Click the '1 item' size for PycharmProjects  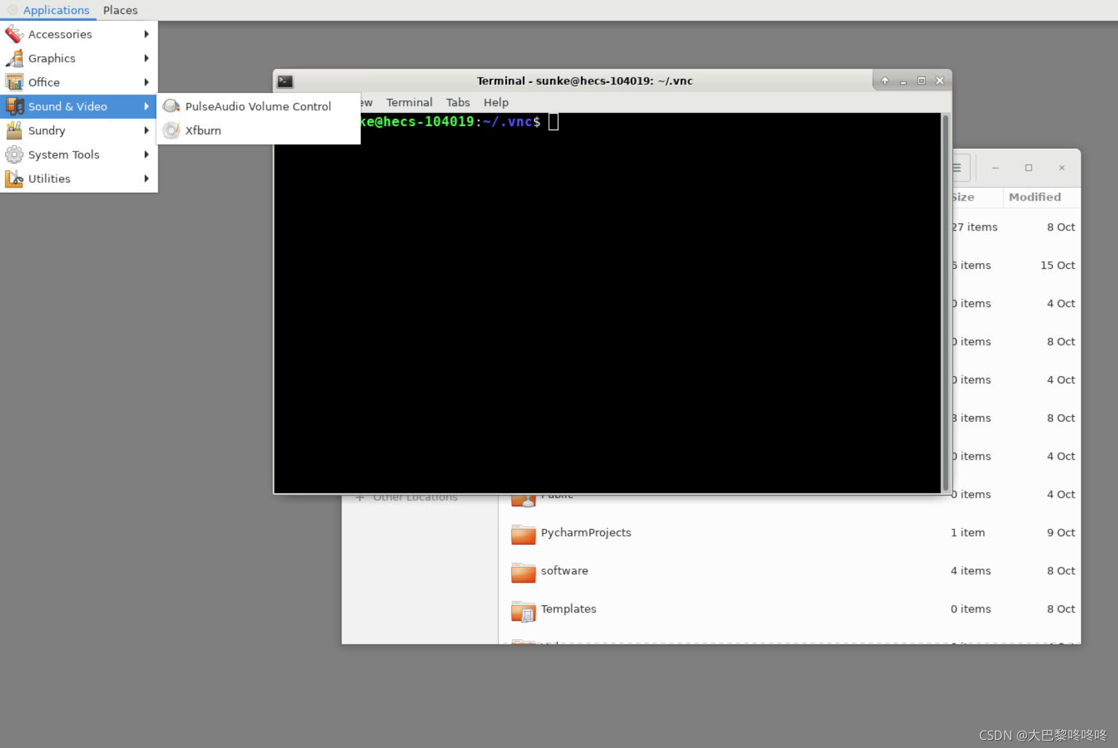(x=968, y=533)
